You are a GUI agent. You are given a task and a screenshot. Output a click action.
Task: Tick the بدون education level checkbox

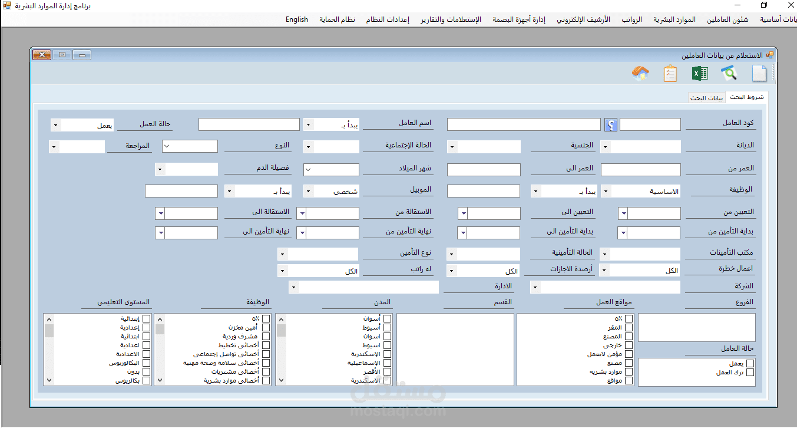tap(145, 372)
